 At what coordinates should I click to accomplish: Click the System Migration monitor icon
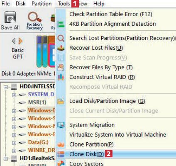[61, 125]
